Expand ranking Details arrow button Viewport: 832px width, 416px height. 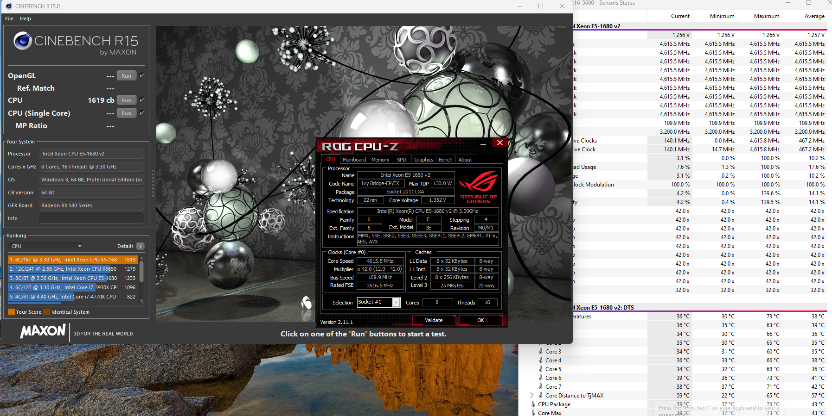[141, 246]
